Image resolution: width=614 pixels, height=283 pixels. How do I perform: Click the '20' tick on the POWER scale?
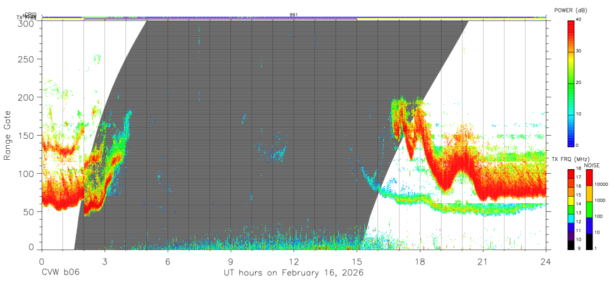pyautogui.click(x=579, y=82)
